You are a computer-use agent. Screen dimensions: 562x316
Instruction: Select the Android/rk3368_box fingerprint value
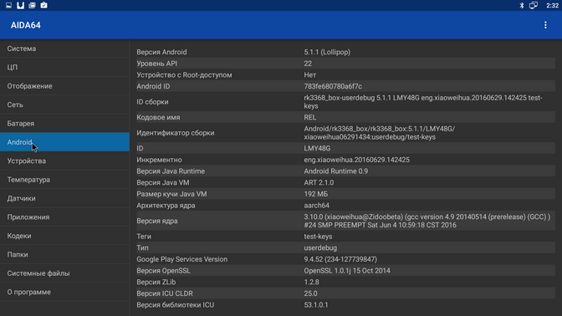pos(380,133)
